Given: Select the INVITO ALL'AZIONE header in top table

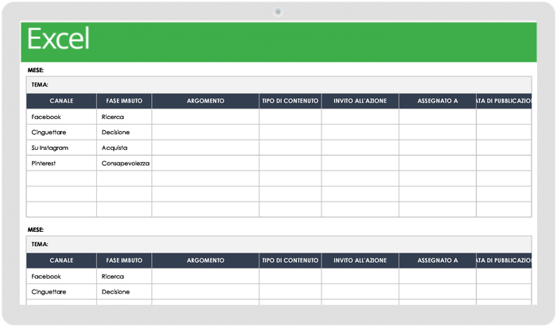Looking at the screenshot, I should point(360,101).
